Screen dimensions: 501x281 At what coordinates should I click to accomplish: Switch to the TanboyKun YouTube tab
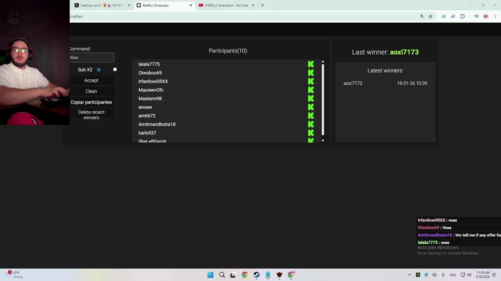tap(226, 5)
